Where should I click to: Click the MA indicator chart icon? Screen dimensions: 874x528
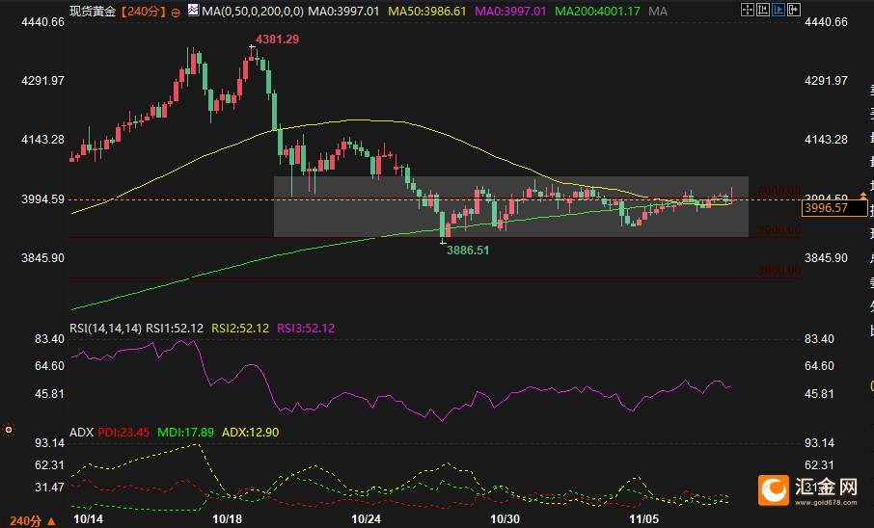coord(193,12)
